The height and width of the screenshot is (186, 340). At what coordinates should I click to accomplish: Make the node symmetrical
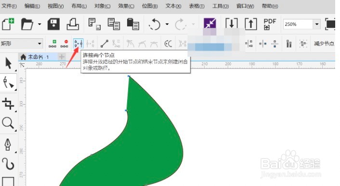[x=154, y=44]
